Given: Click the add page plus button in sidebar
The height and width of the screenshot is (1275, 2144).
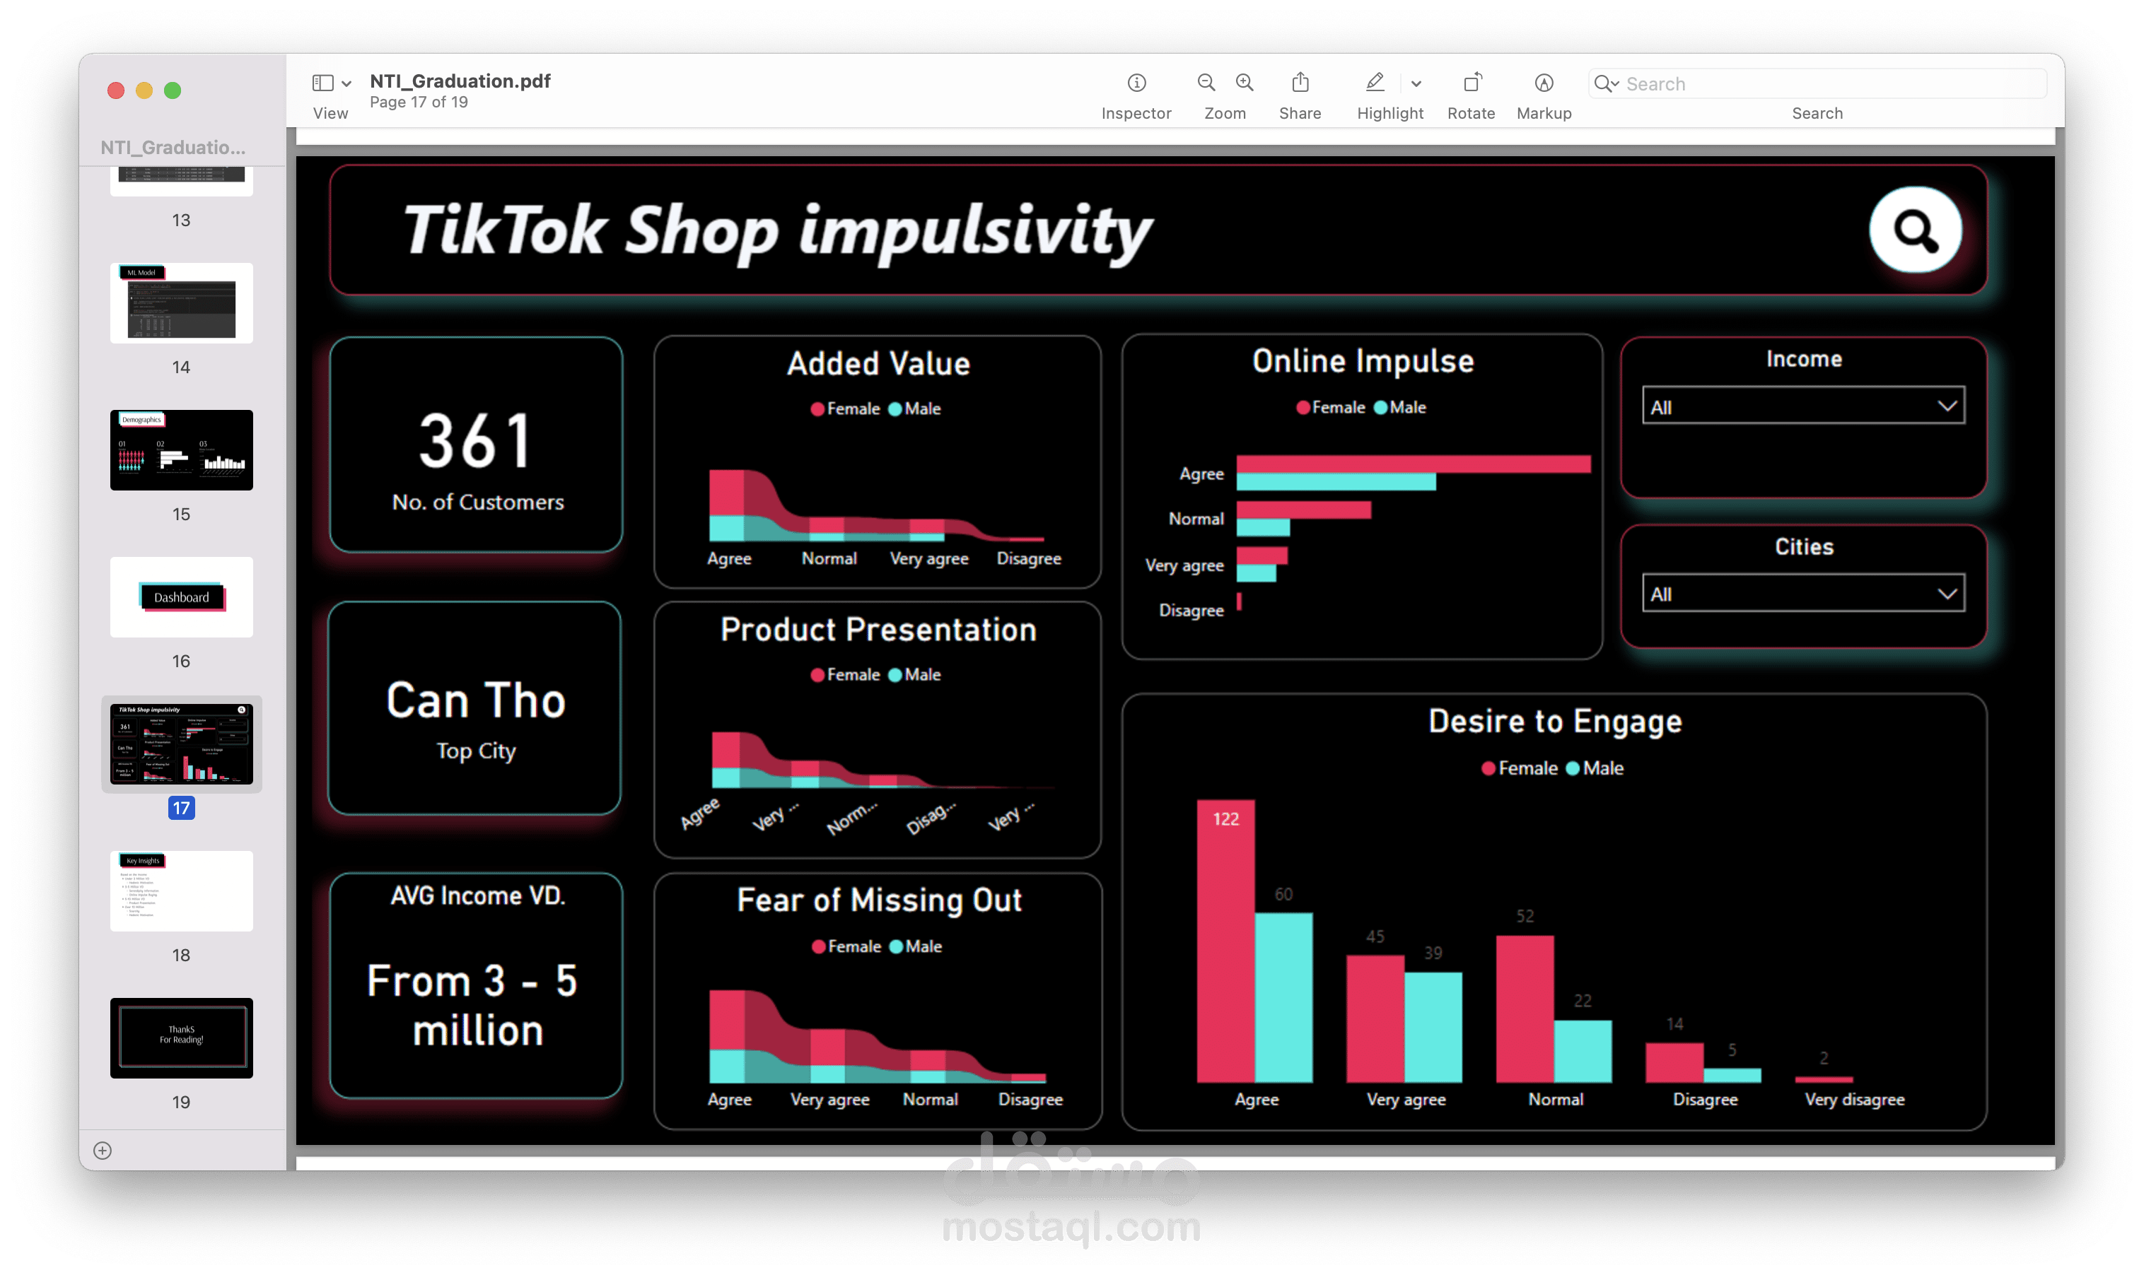Looking at the screenshot, I should (x=103, y=1151).
